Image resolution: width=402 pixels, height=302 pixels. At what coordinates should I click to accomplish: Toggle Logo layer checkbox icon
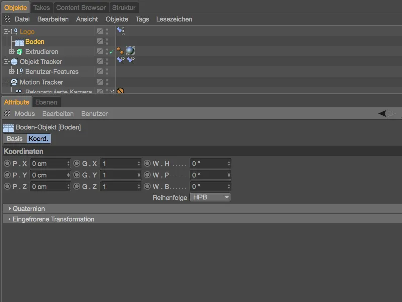coord(100,31)
